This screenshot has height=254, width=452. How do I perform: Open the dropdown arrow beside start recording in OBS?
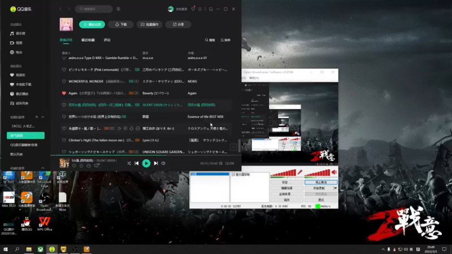[335, 188]
